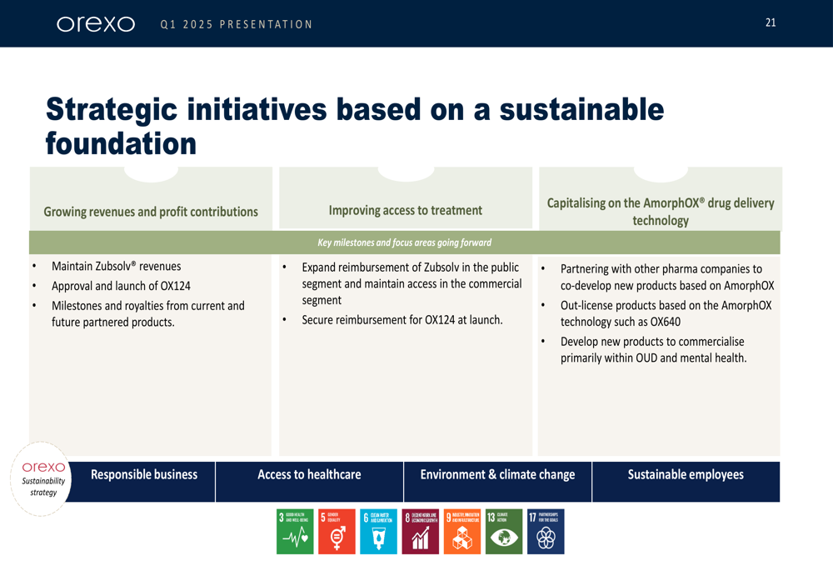Select the SDG 6 Clean Water icon
Screen dimensions: 833x571
[x=378, y=532]
